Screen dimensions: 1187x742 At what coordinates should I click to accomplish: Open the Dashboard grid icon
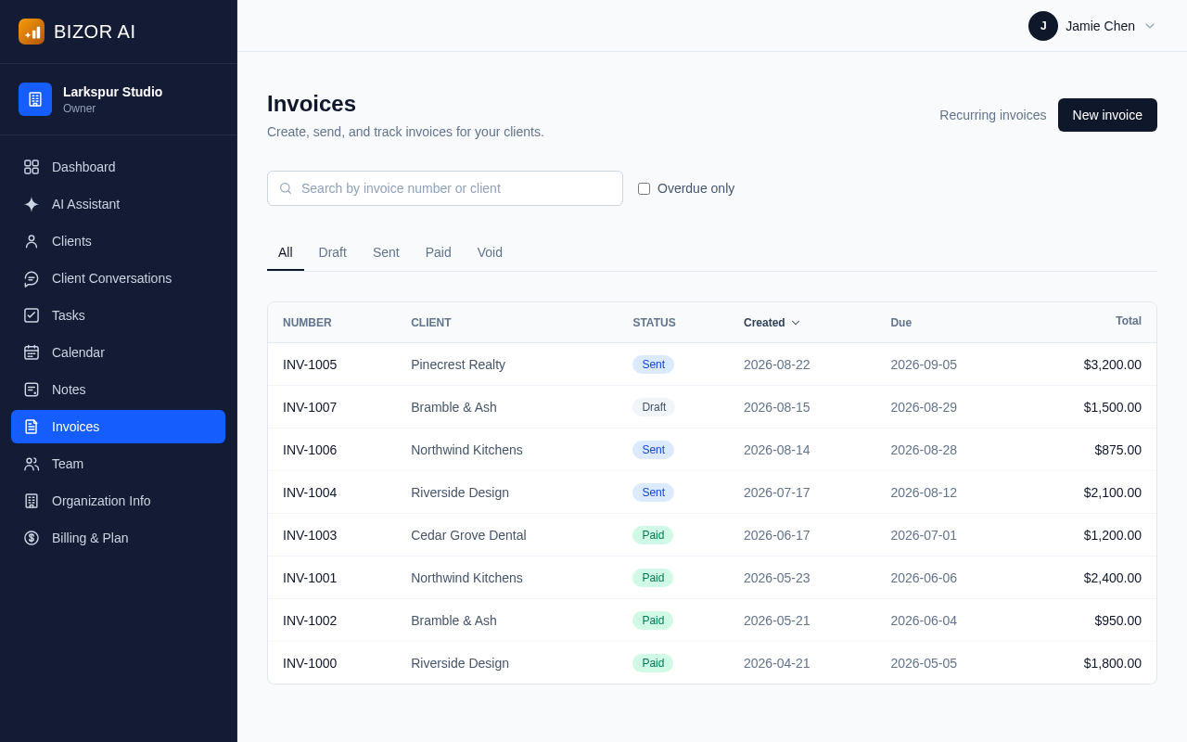click(x=32, y=167)
